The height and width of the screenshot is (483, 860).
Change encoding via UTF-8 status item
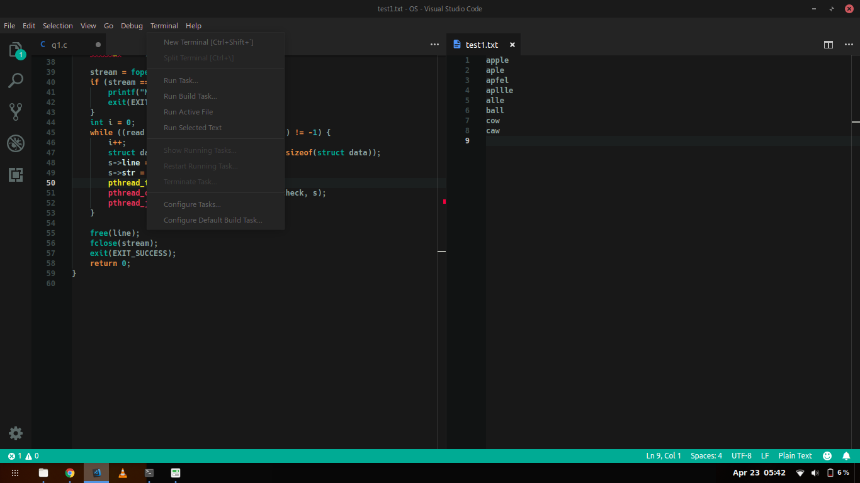742,456
